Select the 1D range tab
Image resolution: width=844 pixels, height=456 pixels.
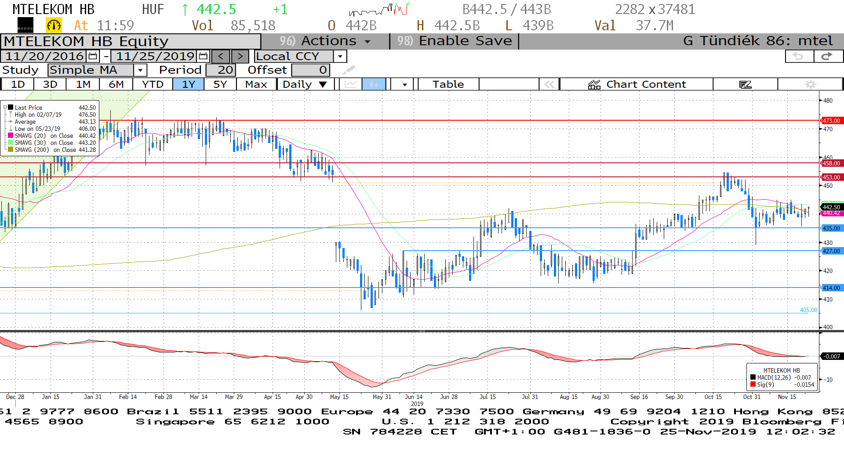(18, 84)
